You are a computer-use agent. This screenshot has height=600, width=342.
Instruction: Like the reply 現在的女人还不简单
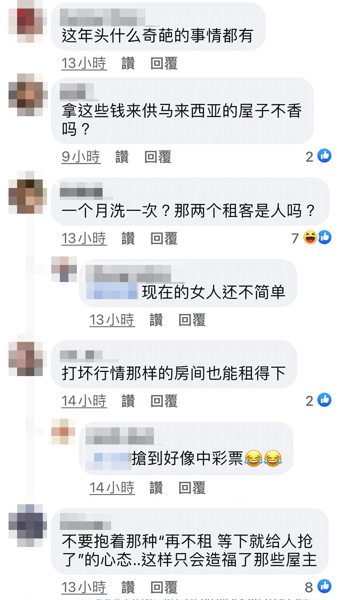tap(156, 319)
